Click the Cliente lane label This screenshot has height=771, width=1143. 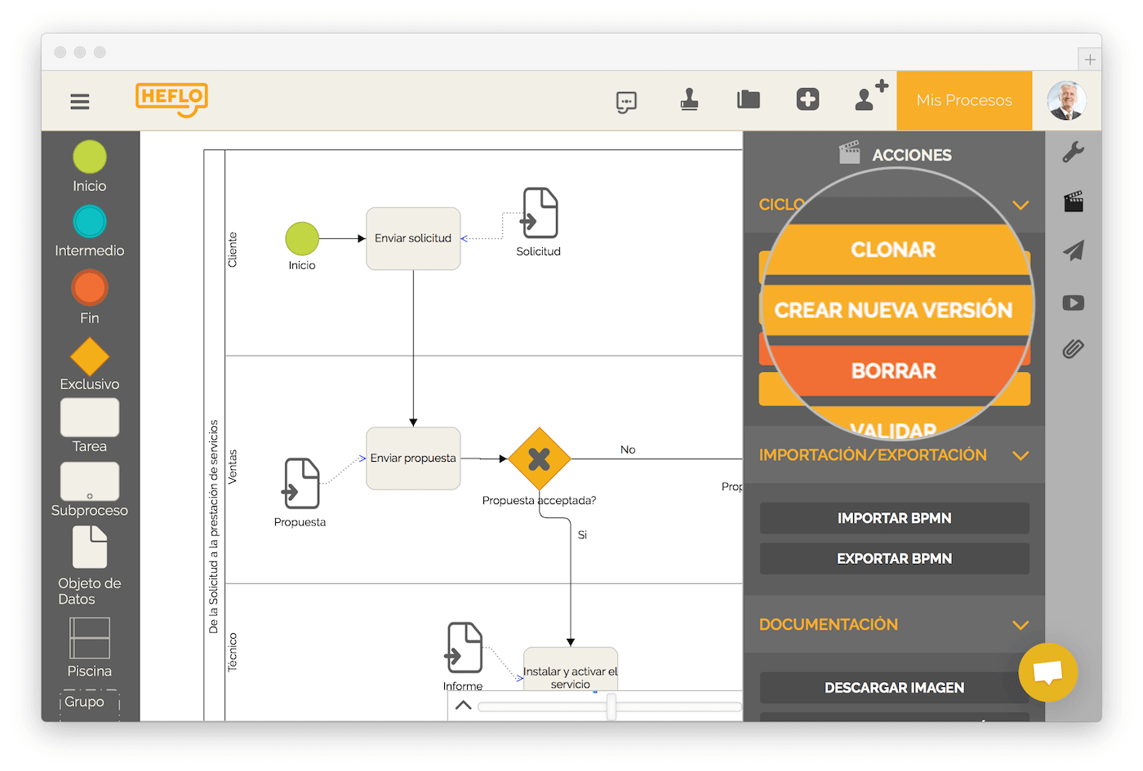pos(233,250)
